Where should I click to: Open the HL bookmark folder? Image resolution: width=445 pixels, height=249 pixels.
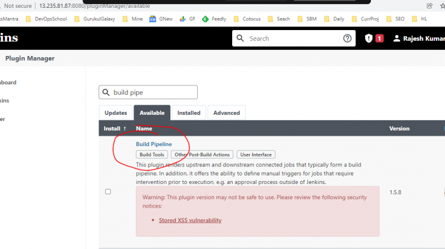(x=419, y=19)
